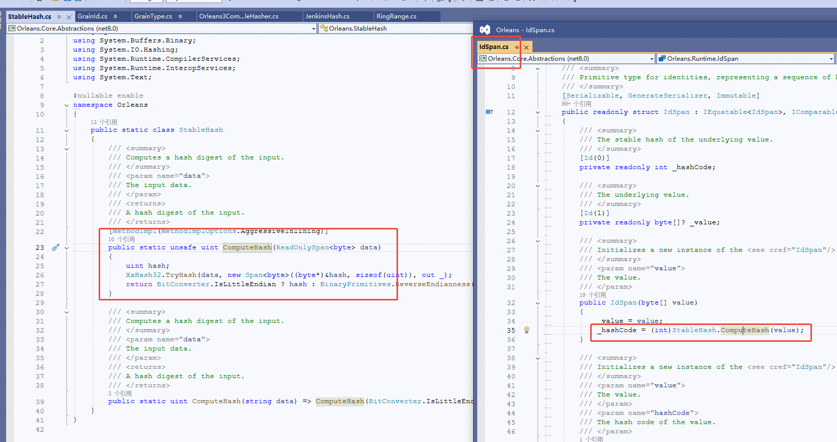Screen dimensions: 837x442
Task: Switch to the GrainId.cs tab
Action: 92,16
